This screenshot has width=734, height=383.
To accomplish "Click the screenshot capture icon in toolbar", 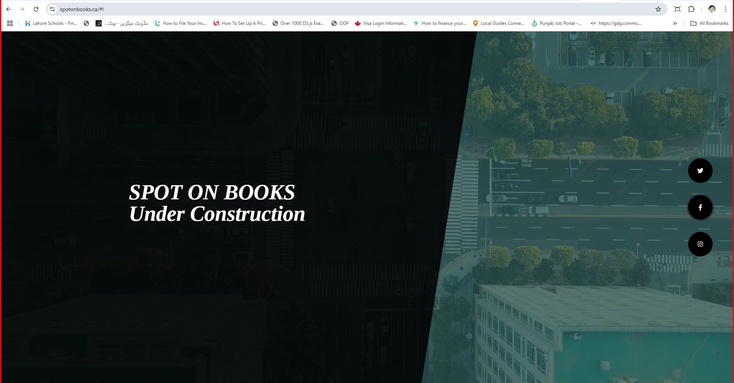I will 677,9.
